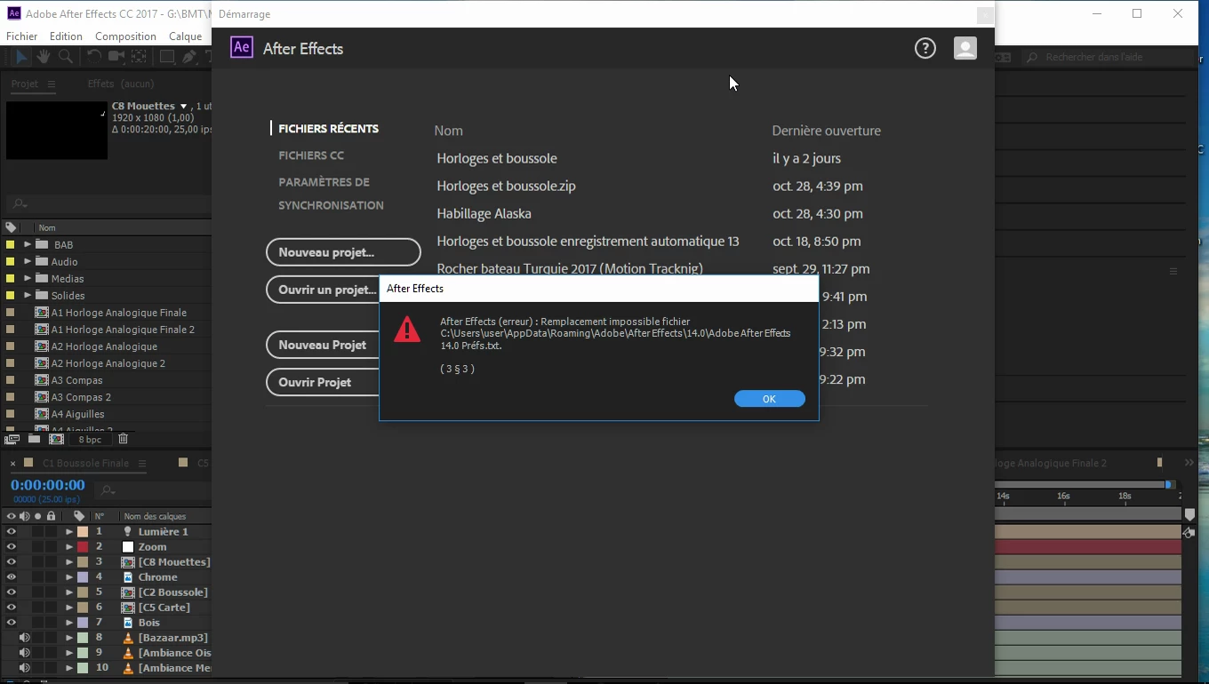This screenshot has height=684, width=1209.
Task: Click the user profile icon
Action: [x=965, y=48]
